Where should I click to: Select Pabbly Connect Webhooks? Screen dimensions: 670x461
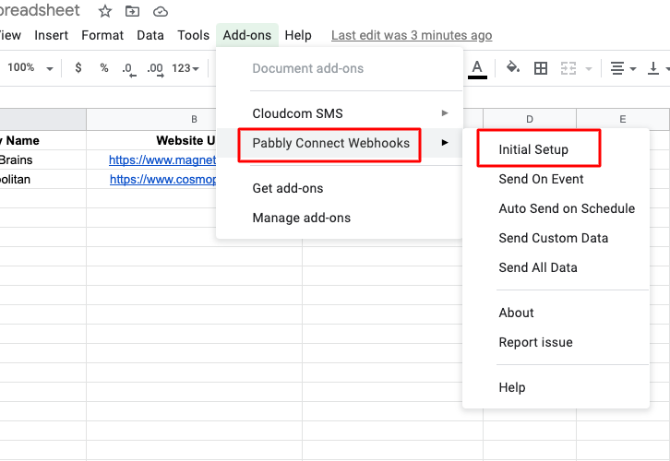click(x=340, y=143)
